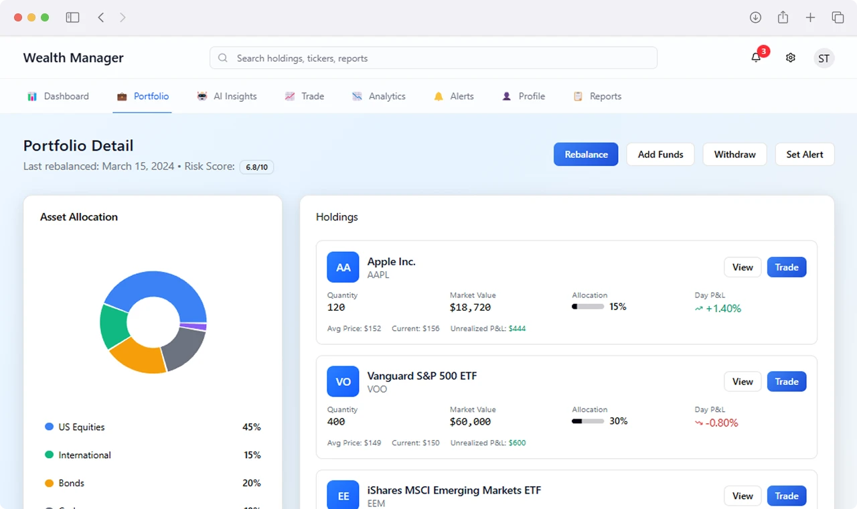
Task: Open browser downloads icon
Action: (x=755, y=17)
